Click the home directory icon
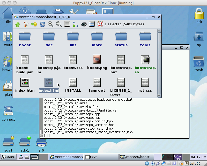Screen dimensions: 207x166 pos(26,24)
